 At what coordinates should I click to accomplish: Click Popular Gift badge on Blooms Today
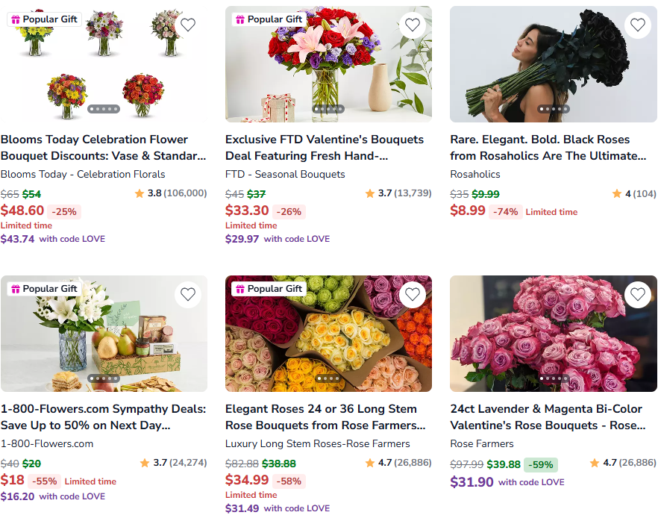pos(44,19)
